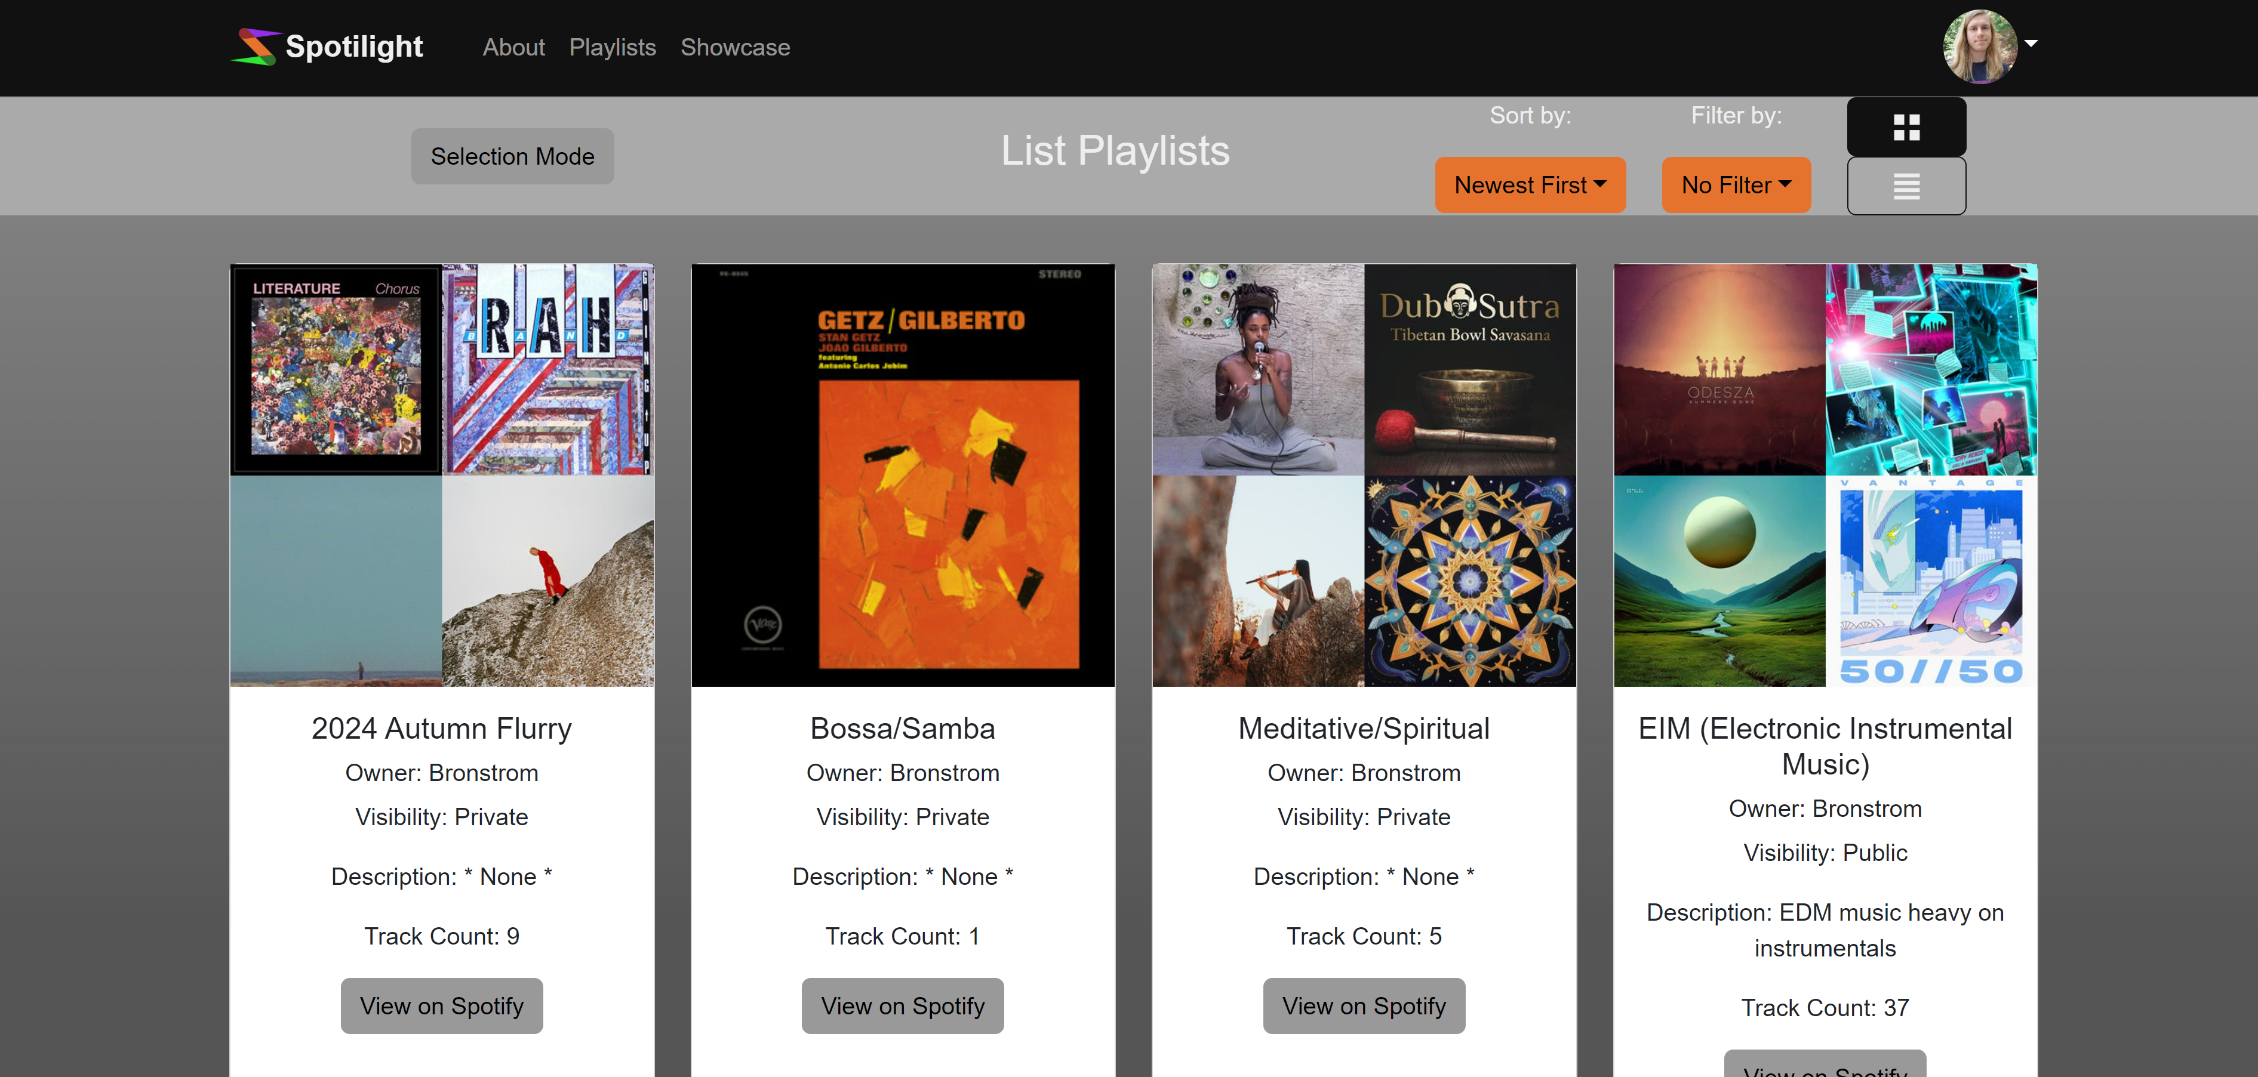
Task: View Bossa/Samba on Spotify
Action: click(x=902, y=1006)
